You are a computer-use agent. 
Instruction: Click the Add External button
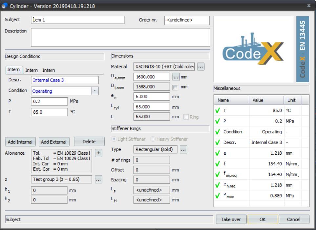click(x=54, y=142)
